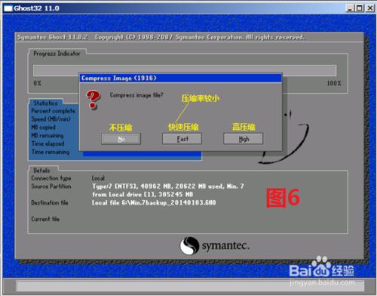Click the Ghost32 title bar window icon
377x296 pixels.
tap(8, 8)
